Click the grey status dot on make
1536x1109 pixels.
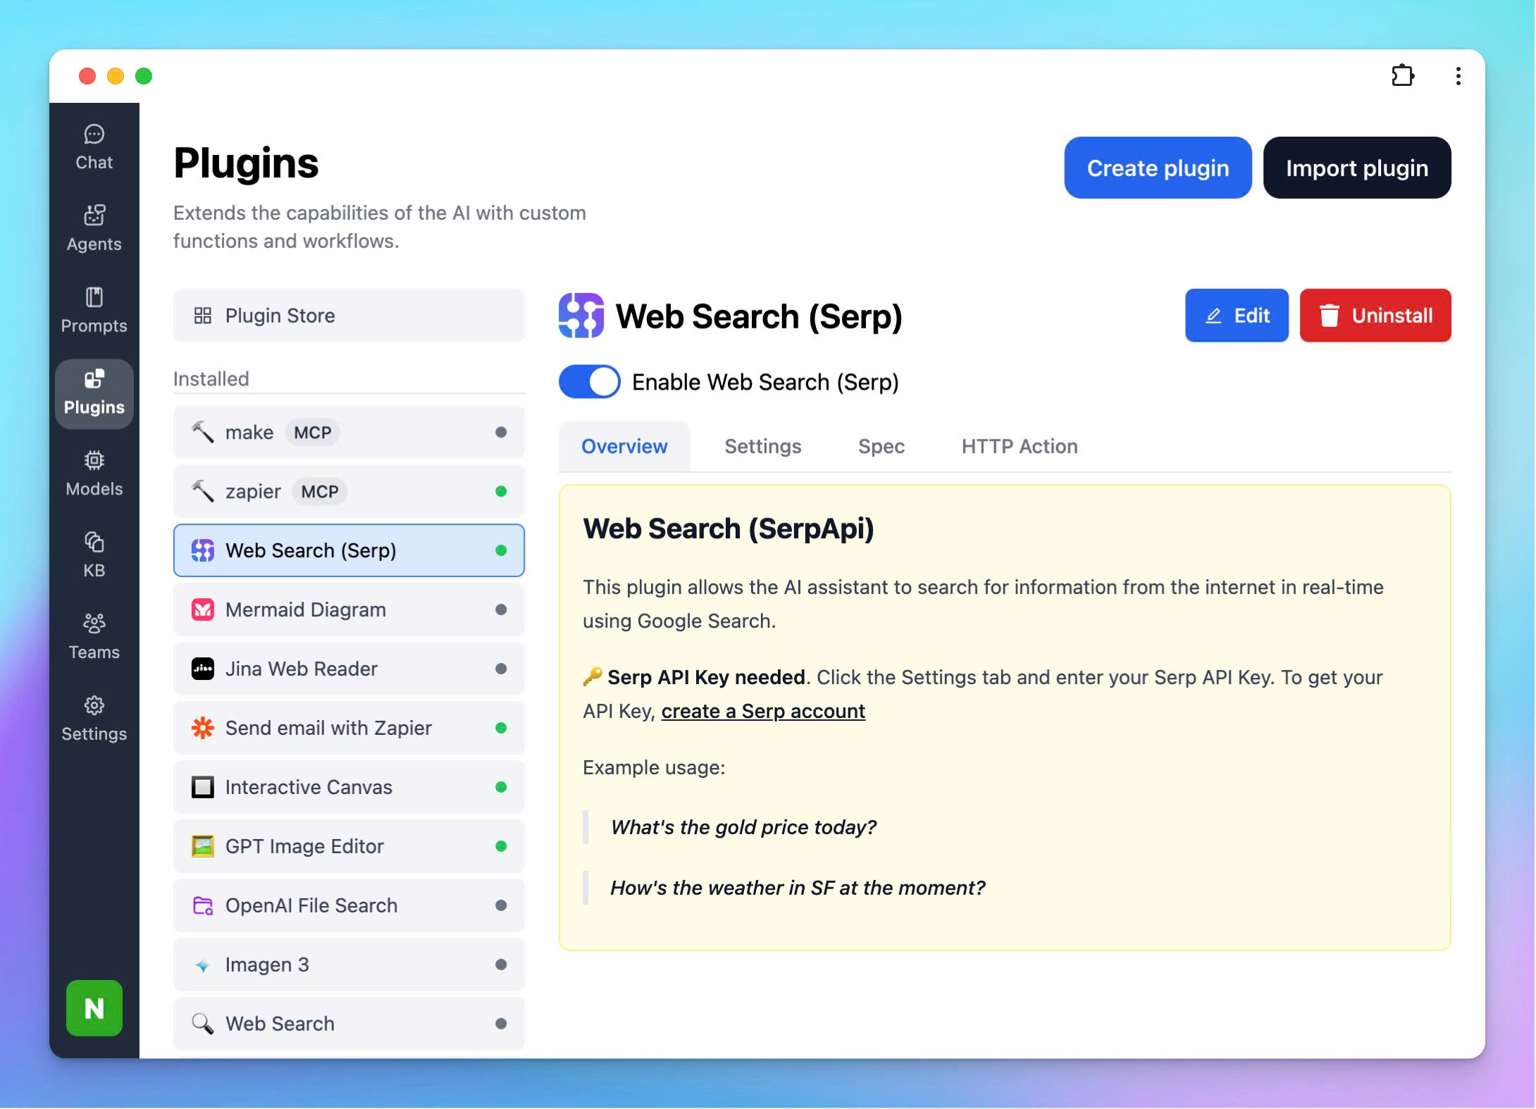(x=501, y=432)
